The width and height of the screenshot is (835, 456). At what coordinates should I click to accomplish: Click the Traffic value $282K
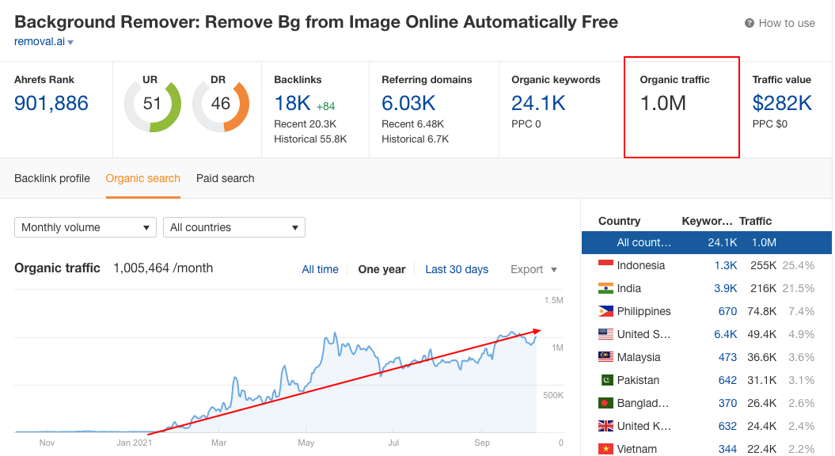tap(782, 104)
